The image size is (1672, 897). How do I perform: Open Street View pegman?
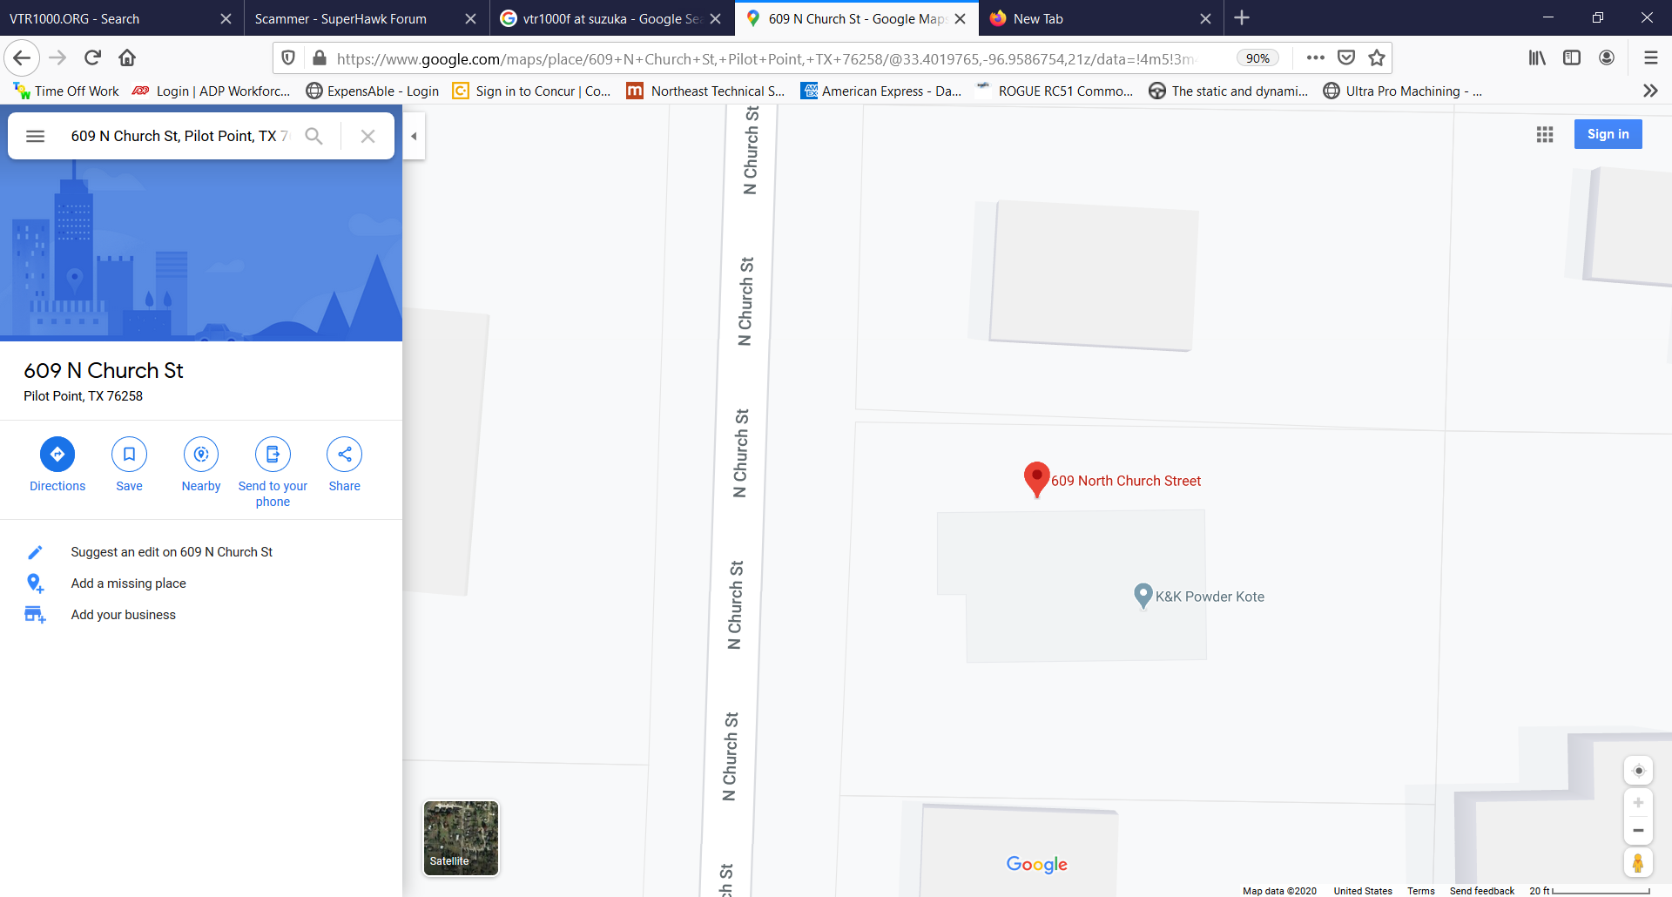[x=1638, y=863]
